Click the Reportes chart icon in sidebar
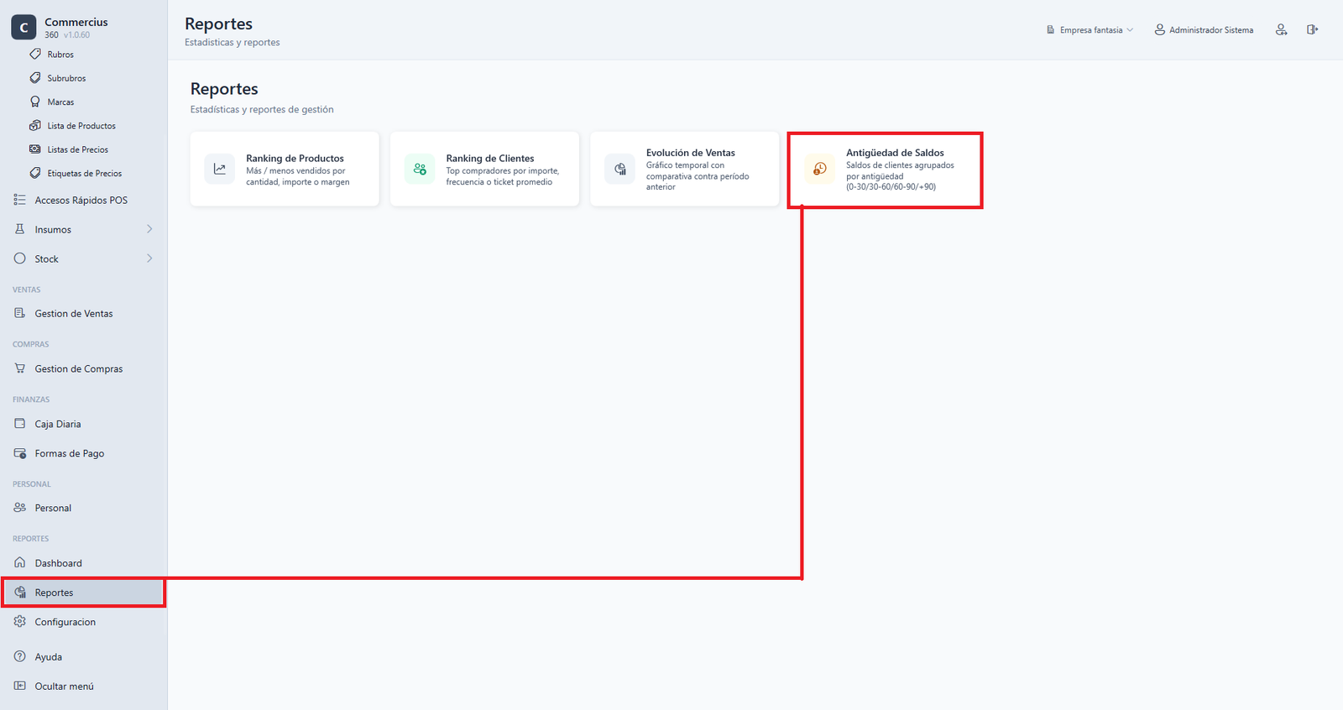The height and width of the screenshot is (710, 1343). 20,593
